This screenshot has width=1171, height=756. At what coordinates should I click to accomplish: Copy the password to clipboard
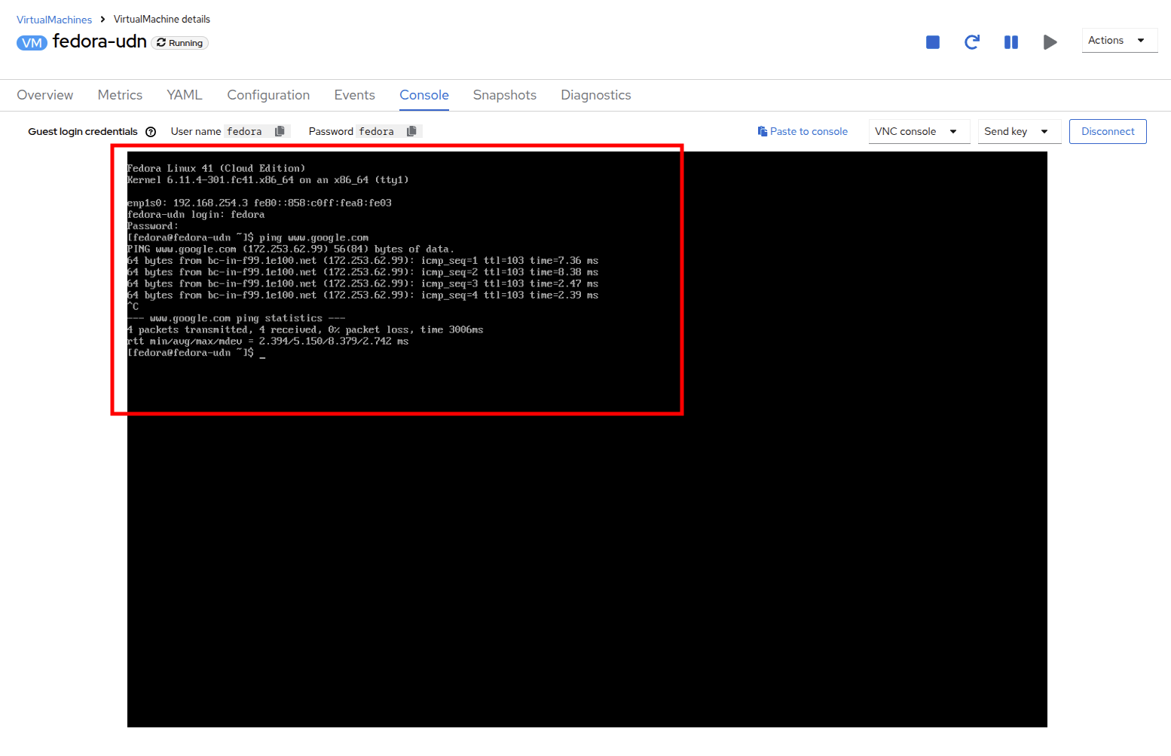click(x=411, y=131)
